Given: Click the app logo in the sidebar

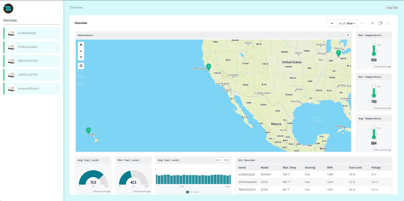Looking at the screenshot, I should 8,8.
